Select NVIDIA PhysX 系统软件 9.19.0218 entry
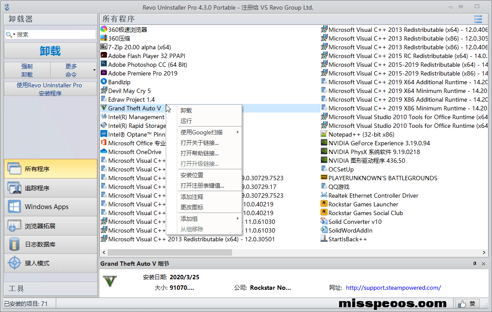The width and height of the screenshot is (492, 312). 374,151
